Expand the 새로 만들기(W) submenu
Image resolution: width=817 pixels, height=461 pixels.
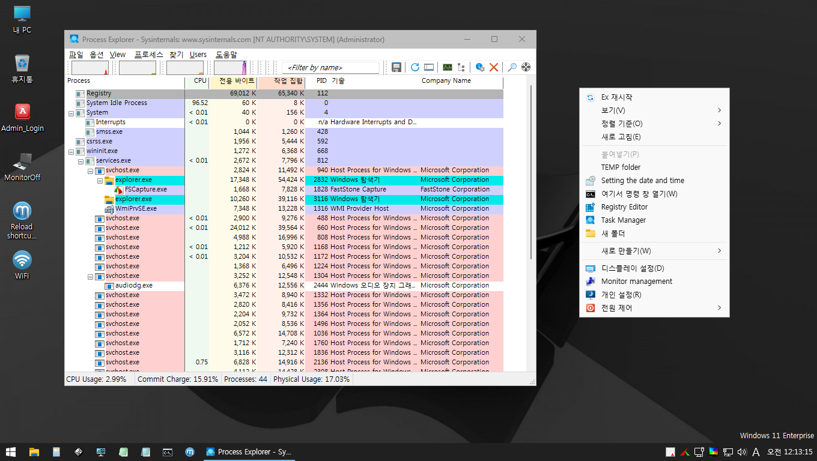[654, 251]
